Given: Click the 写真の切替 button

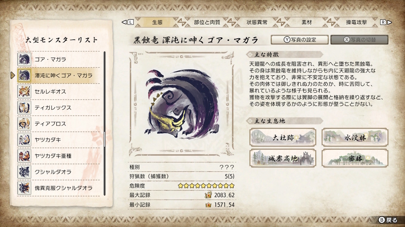Looking at the screenshot, I should (359, 40).
